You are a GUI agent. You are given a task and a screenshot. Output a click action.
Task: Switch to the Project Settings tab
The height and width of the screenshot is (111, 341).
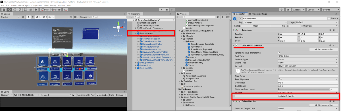click(258, 14)
